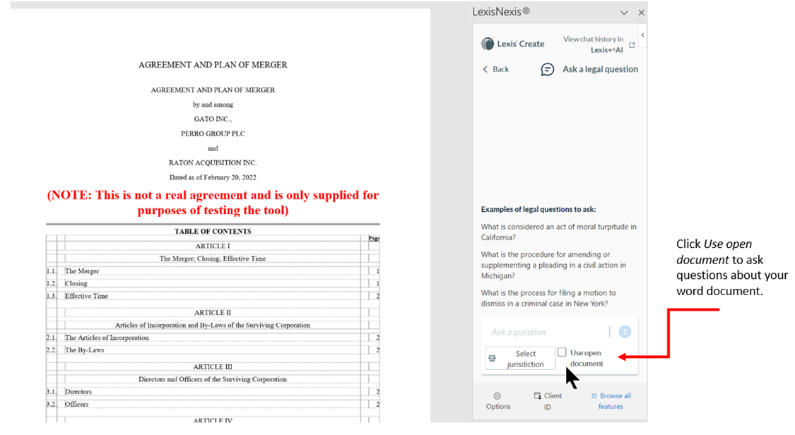Viewport: 795px width, 435px height.
Task: Click the ARTICLE I heading
Action: (213, 246)
